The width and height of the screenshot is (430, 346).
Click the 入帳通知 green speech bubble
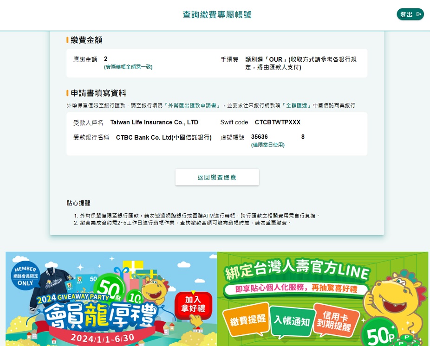pos(292,321)
